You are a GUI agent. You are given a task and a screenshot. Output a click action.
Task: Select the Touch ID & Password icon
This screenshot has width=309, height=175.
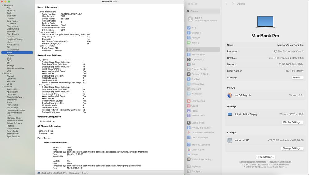tap(189, 133)
